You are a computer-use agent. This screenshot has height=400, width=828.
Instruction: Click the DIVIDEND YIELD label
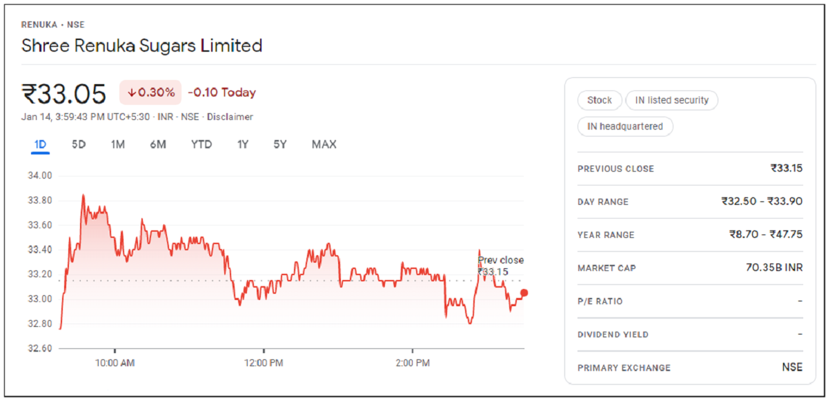613,334
